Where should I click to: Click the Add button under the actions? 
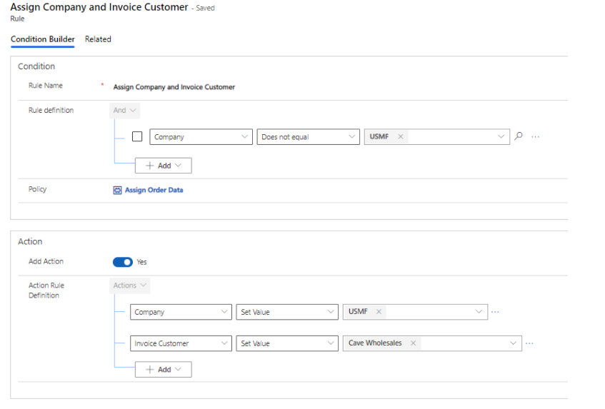(163, 369)
